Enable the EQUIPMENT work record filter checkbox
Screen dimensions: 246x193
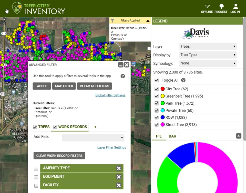point(36,177)
